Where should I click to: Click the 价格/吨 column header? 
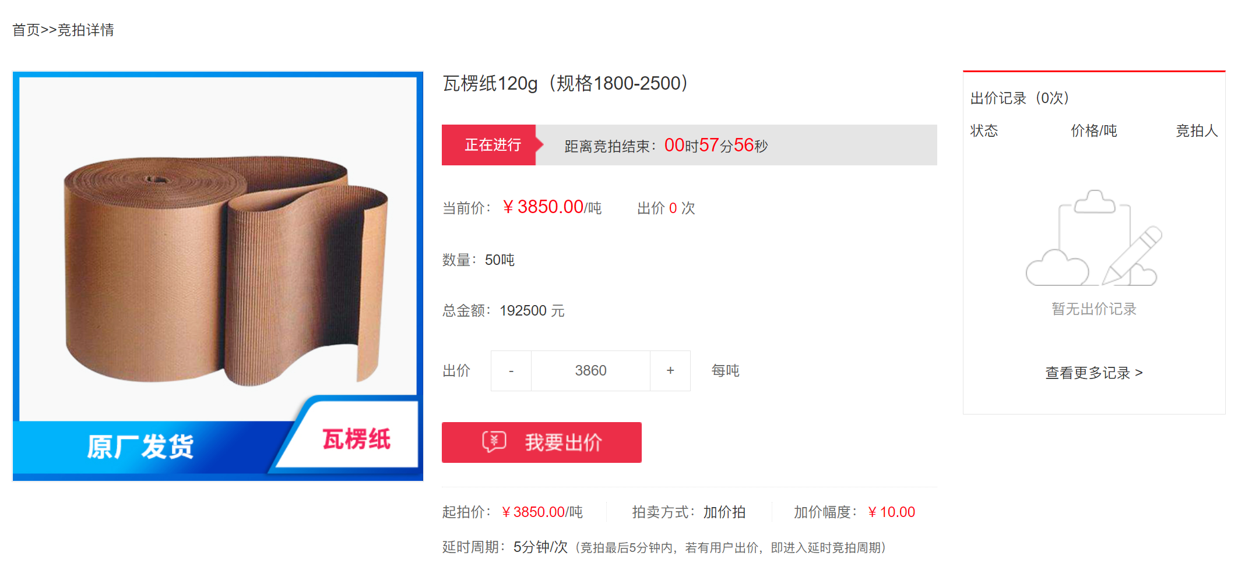(1094, 130)
